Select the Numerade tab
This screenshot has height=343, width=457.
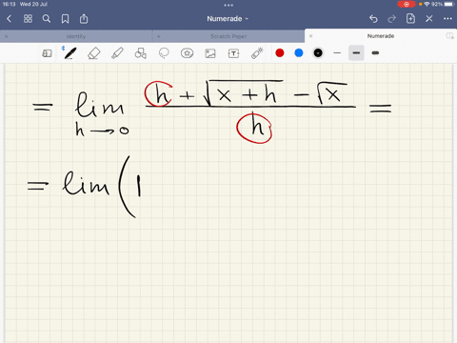pos(381,36)
